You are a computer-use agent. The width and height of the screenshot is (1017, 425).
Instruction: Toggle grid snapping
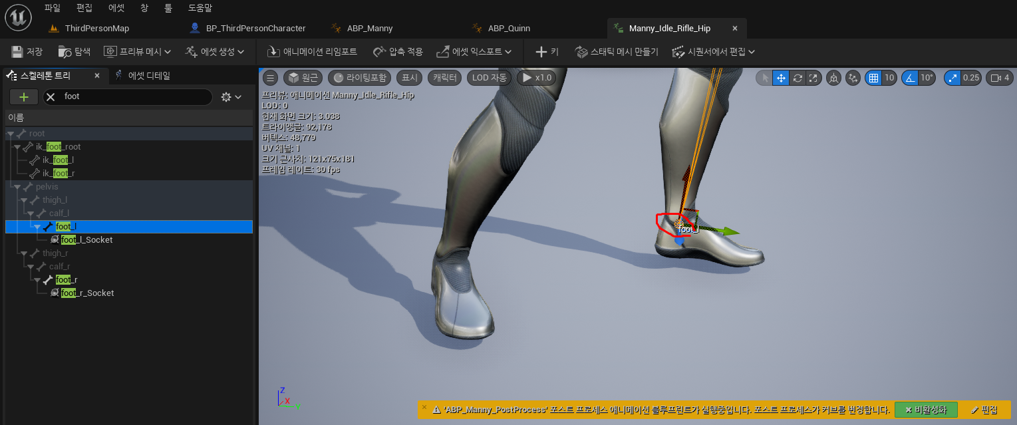point(873,78)
